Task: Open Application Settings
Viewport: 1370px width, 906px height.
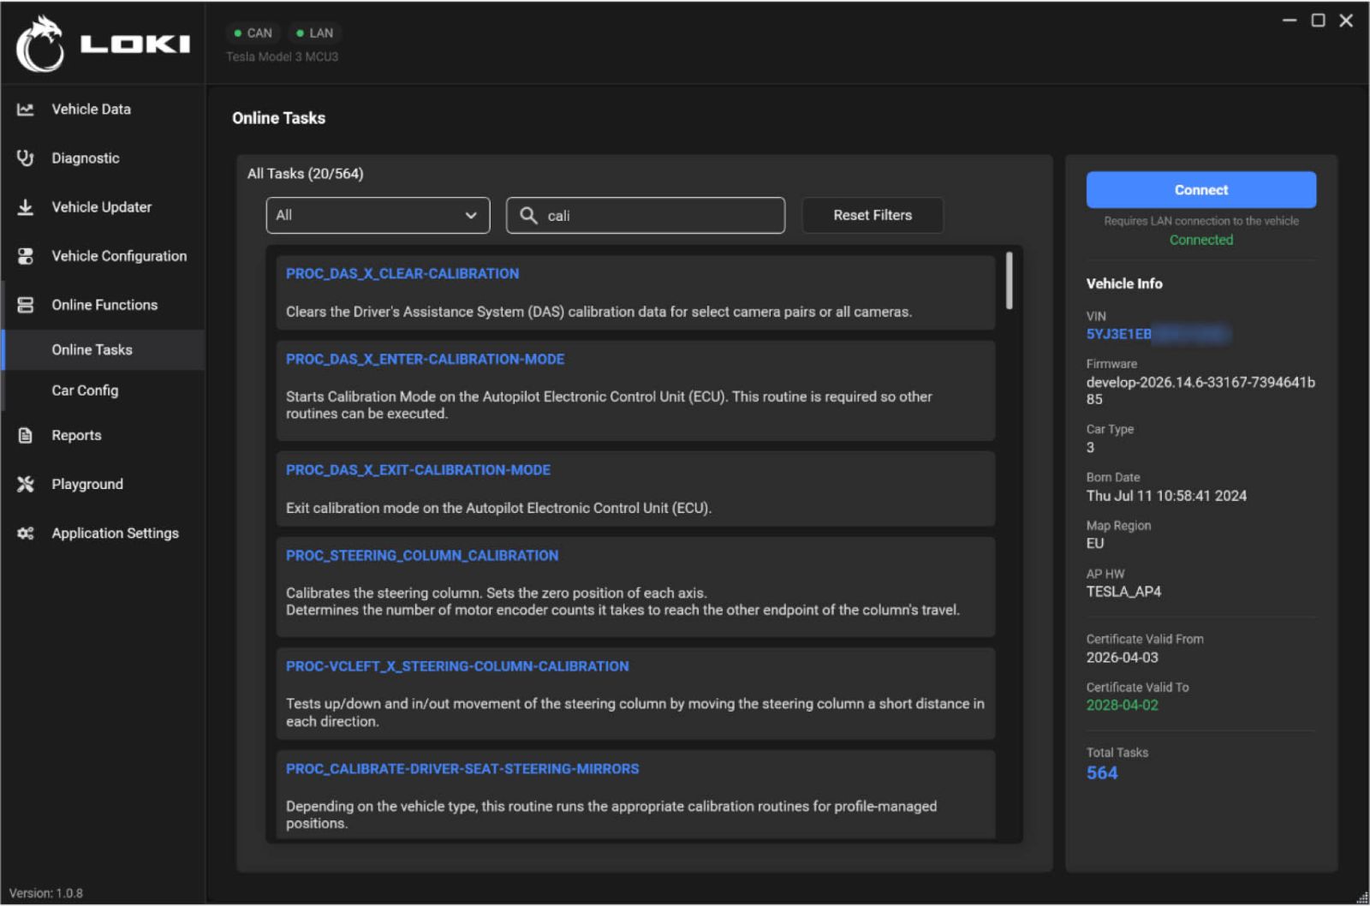Action: (x=103, y=533)
